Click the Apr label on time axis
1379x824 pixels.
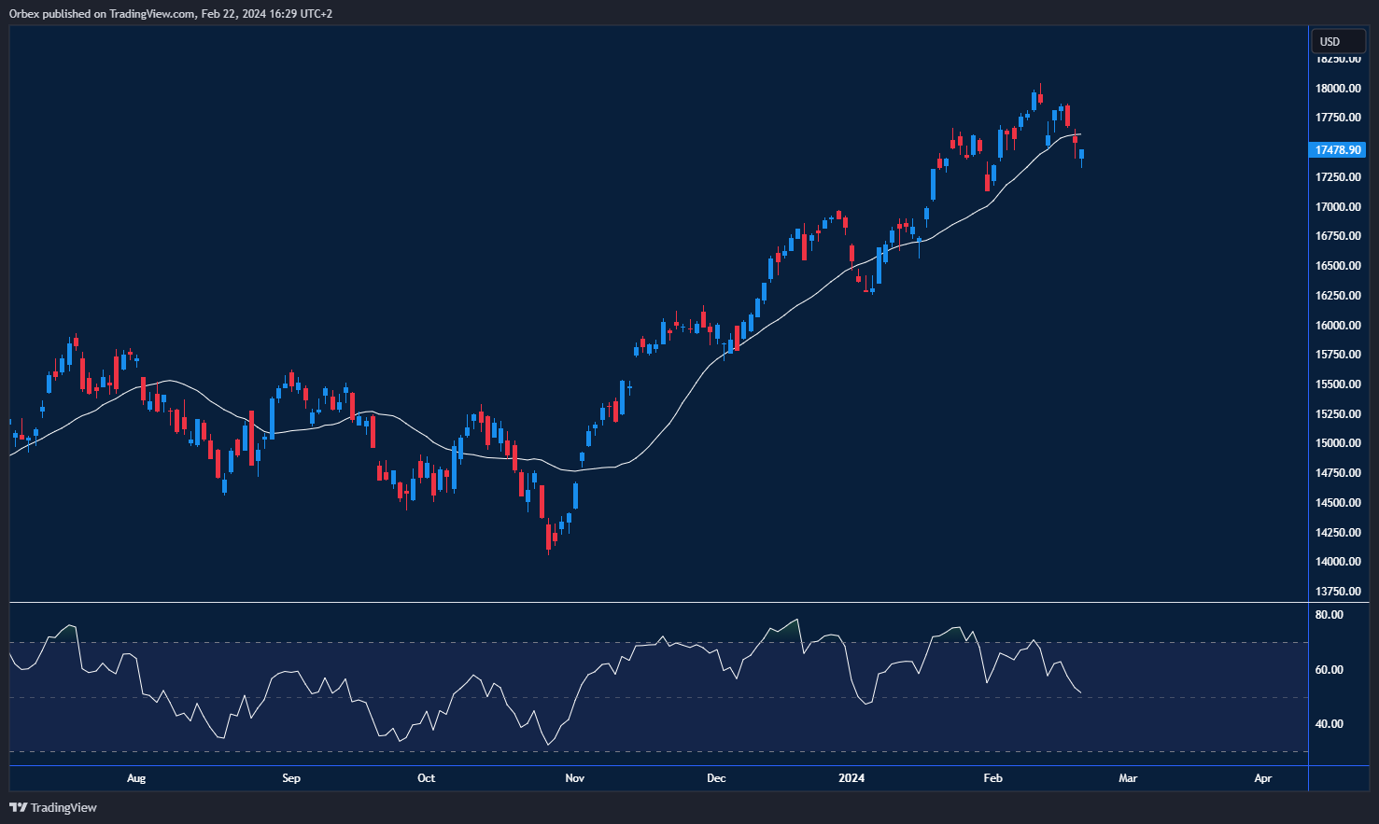pos(1263,778)
